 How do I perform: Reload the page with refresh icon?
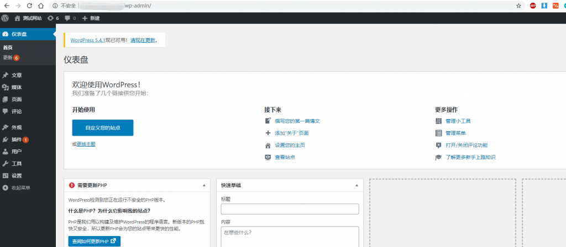click(30, 6)
